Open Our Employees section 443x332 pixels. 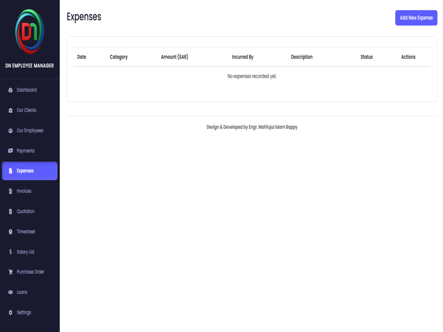point(30,131)
